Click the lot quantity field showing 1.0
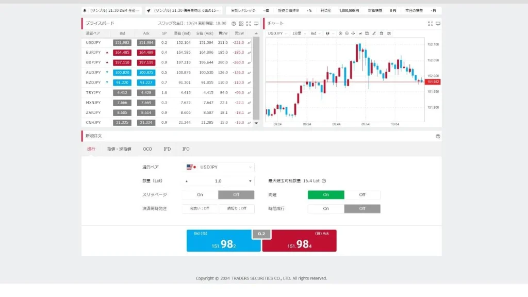Image resolution: width=528 pixels, height=297 pixels. click(x=218, y=181)
